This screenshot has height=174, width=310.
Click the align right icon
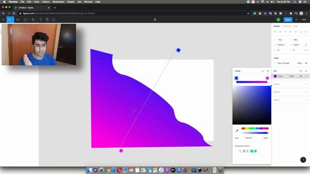285,32
